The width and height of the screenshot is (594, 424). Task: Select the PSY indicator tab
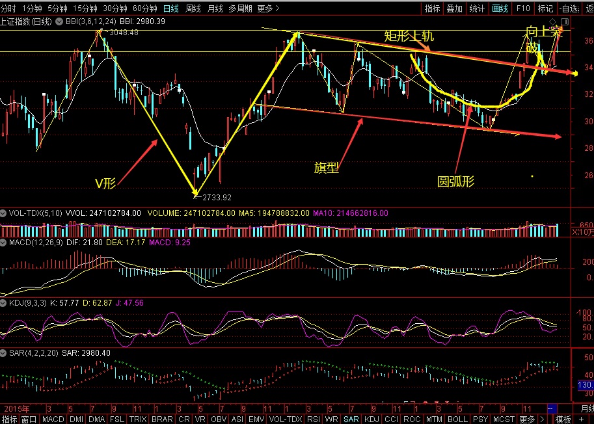click(x=480, y=419)
